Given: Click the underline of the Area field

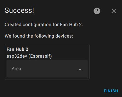Looking at the screenshot, I should pos(47,78).
